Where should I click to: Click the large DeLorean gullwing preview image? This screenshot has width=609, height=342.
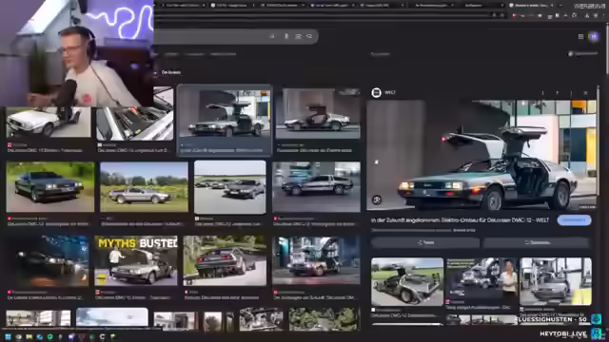click(x=481, y=155)
